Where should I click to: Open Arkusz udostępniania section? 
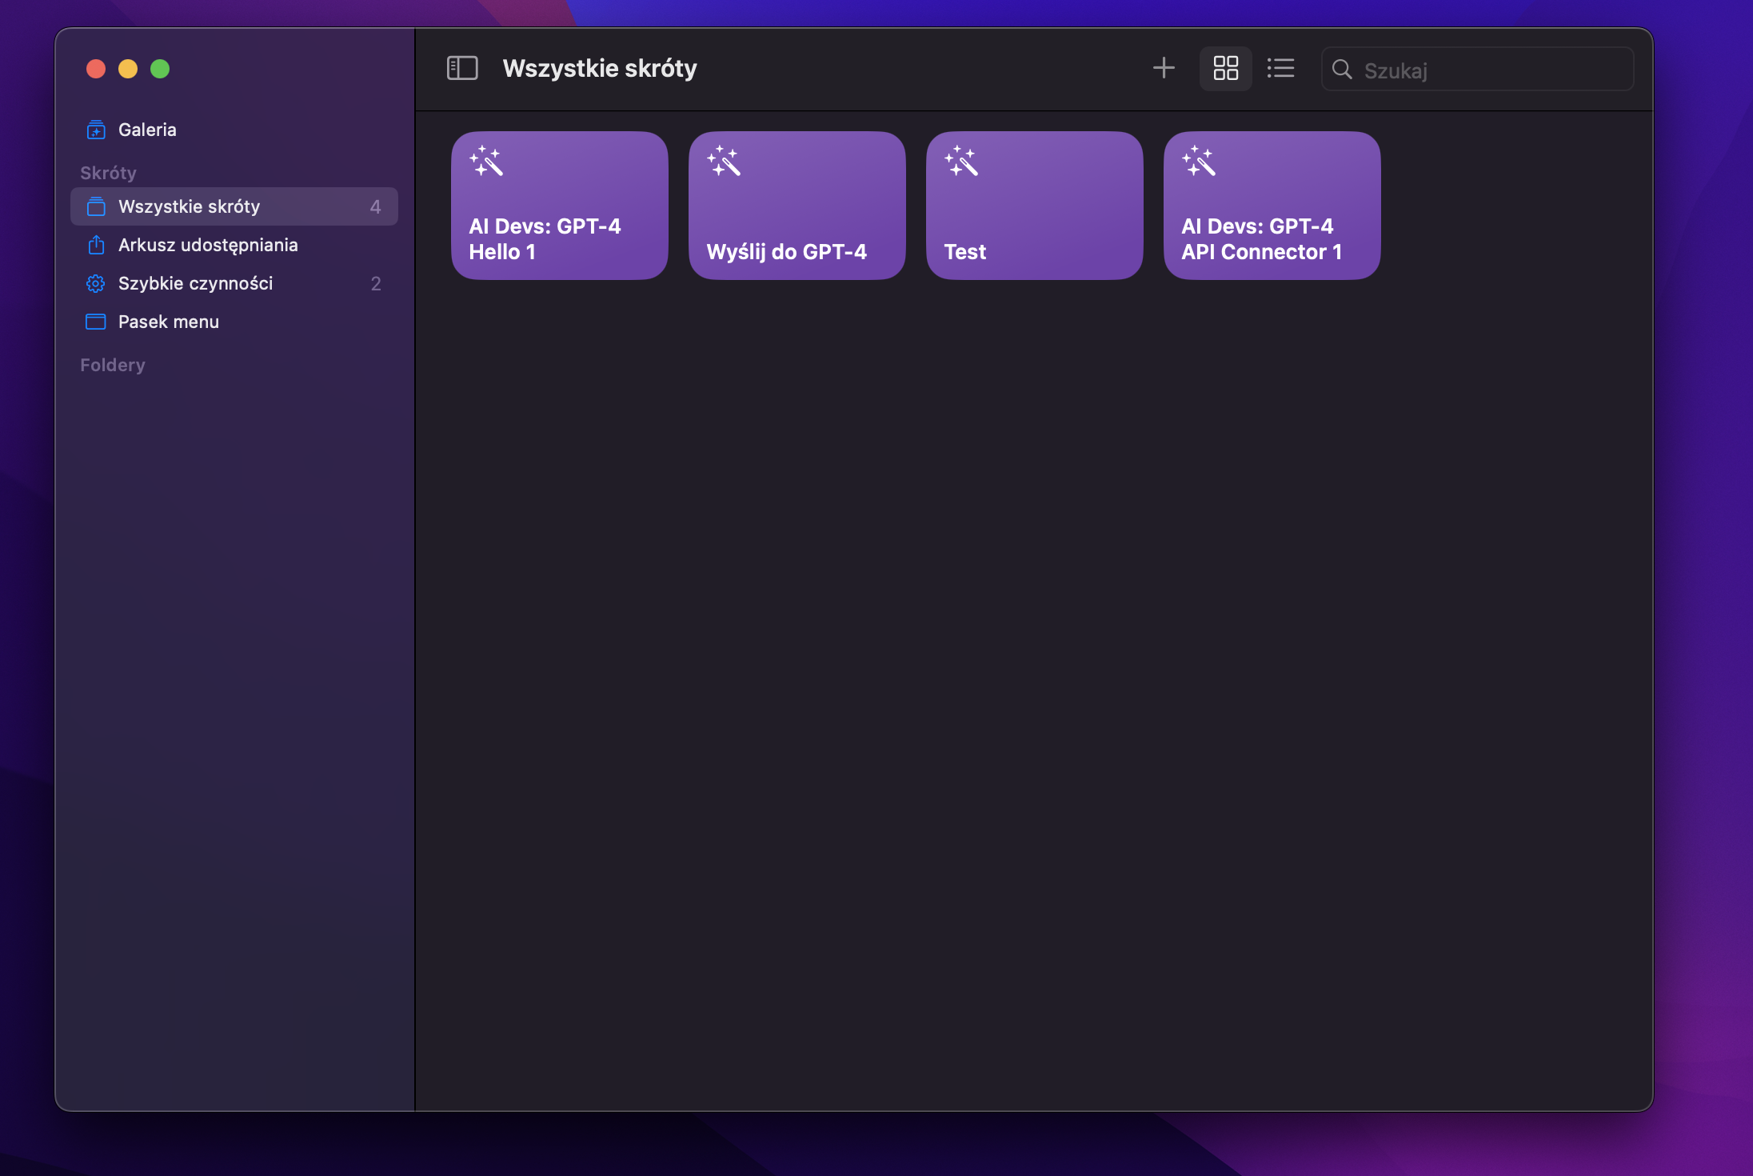[234, 245]
